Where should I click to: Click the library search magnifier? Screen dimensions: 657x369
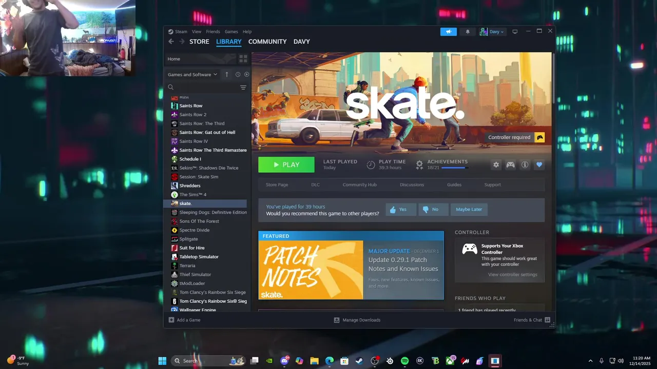pos(171,88)
